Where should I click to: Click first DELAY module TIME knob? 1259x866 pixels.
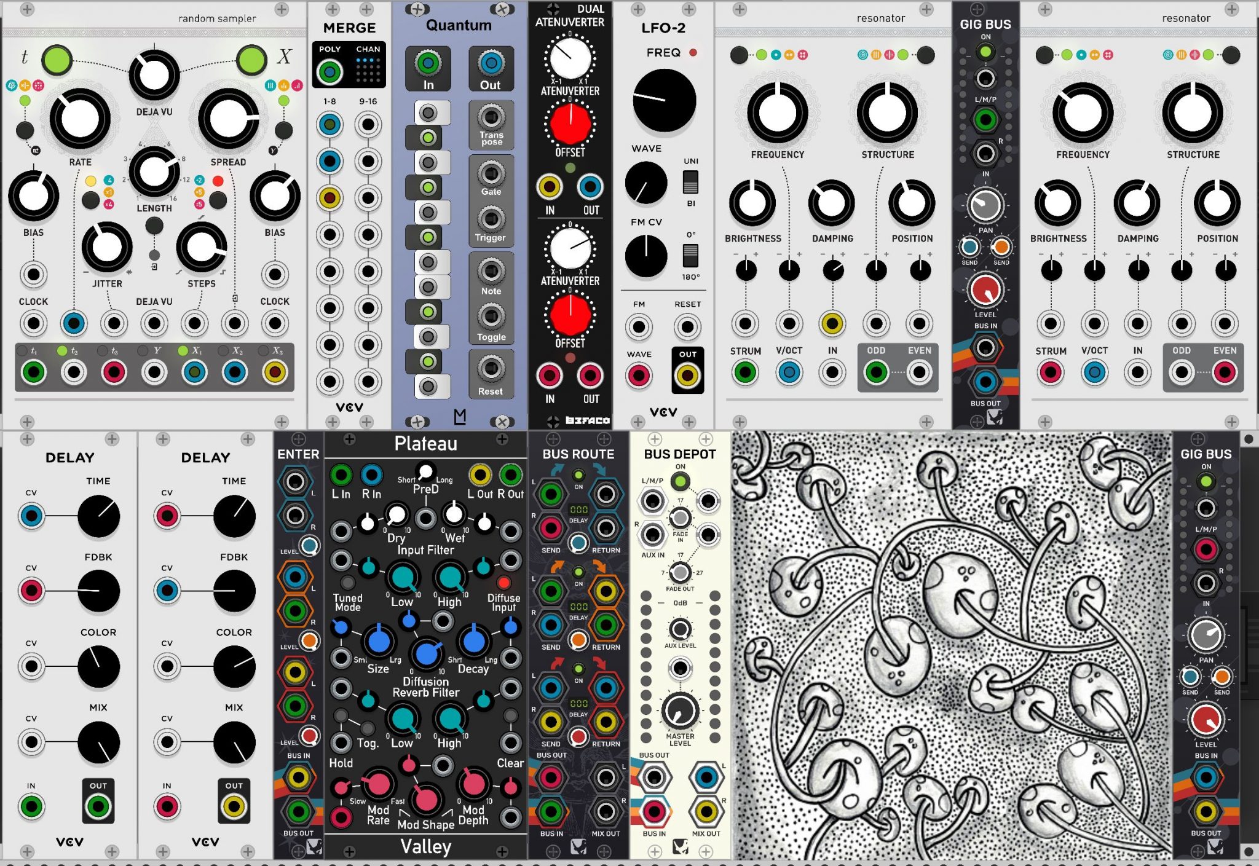pos(98,516)
